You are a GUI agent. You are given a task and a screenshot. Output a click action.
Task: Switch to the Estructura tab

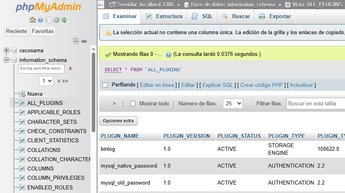164,16
